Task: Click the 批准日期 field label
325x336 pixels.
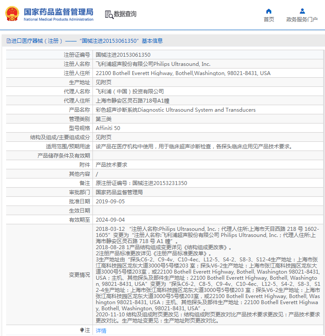Action: 79,202
